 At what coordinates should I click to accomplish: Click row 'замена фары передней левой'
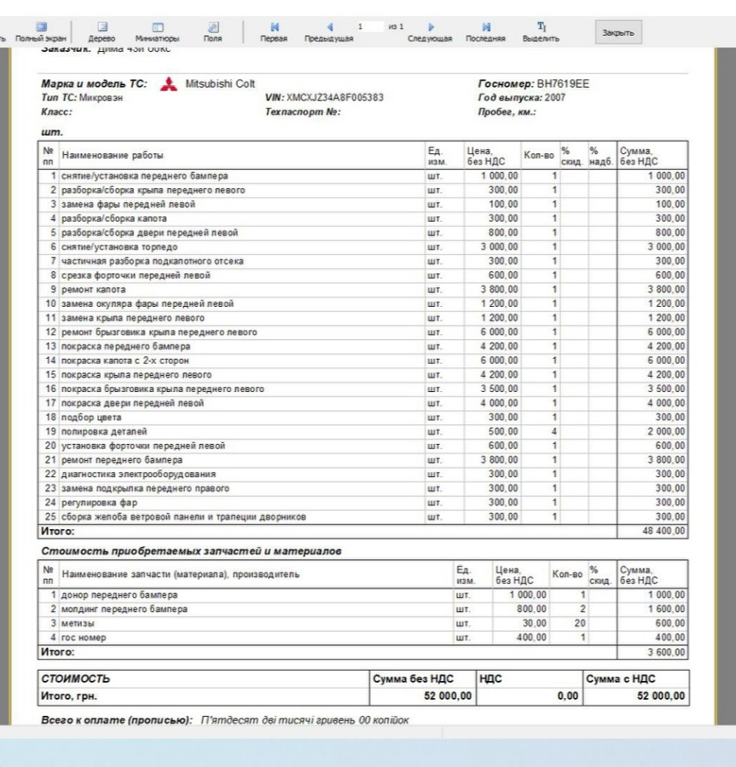[362, 204]
